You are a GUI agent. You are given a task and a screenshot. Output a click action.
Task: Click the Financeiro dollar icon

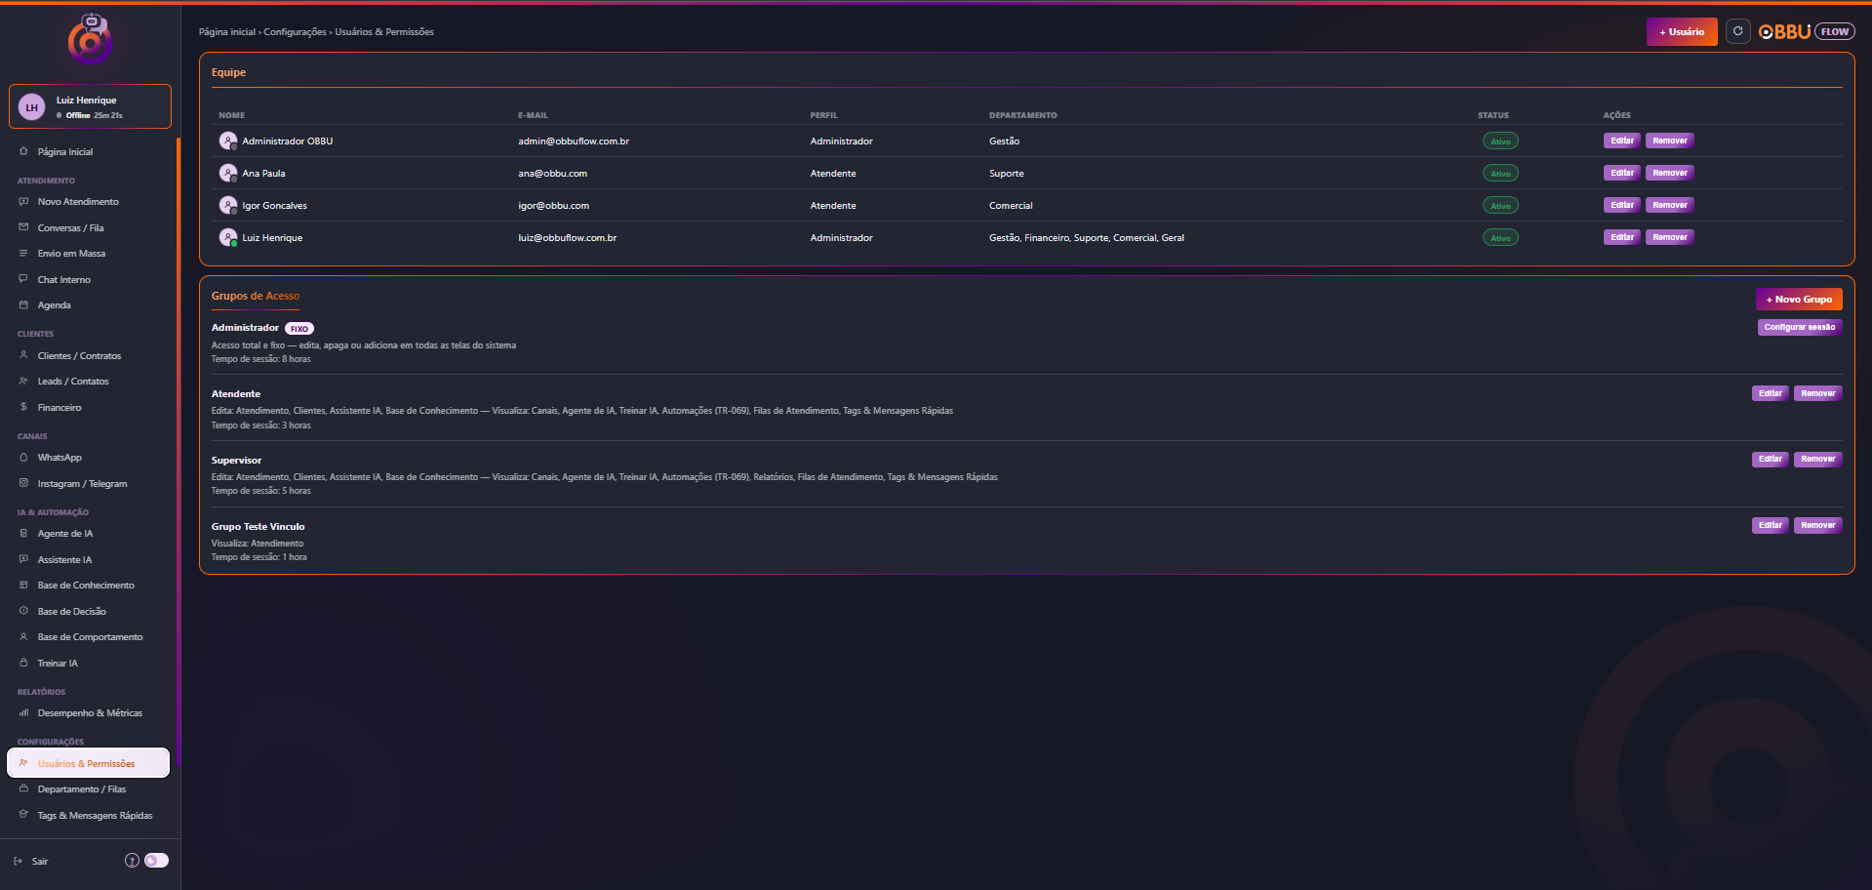click(23, 407)
